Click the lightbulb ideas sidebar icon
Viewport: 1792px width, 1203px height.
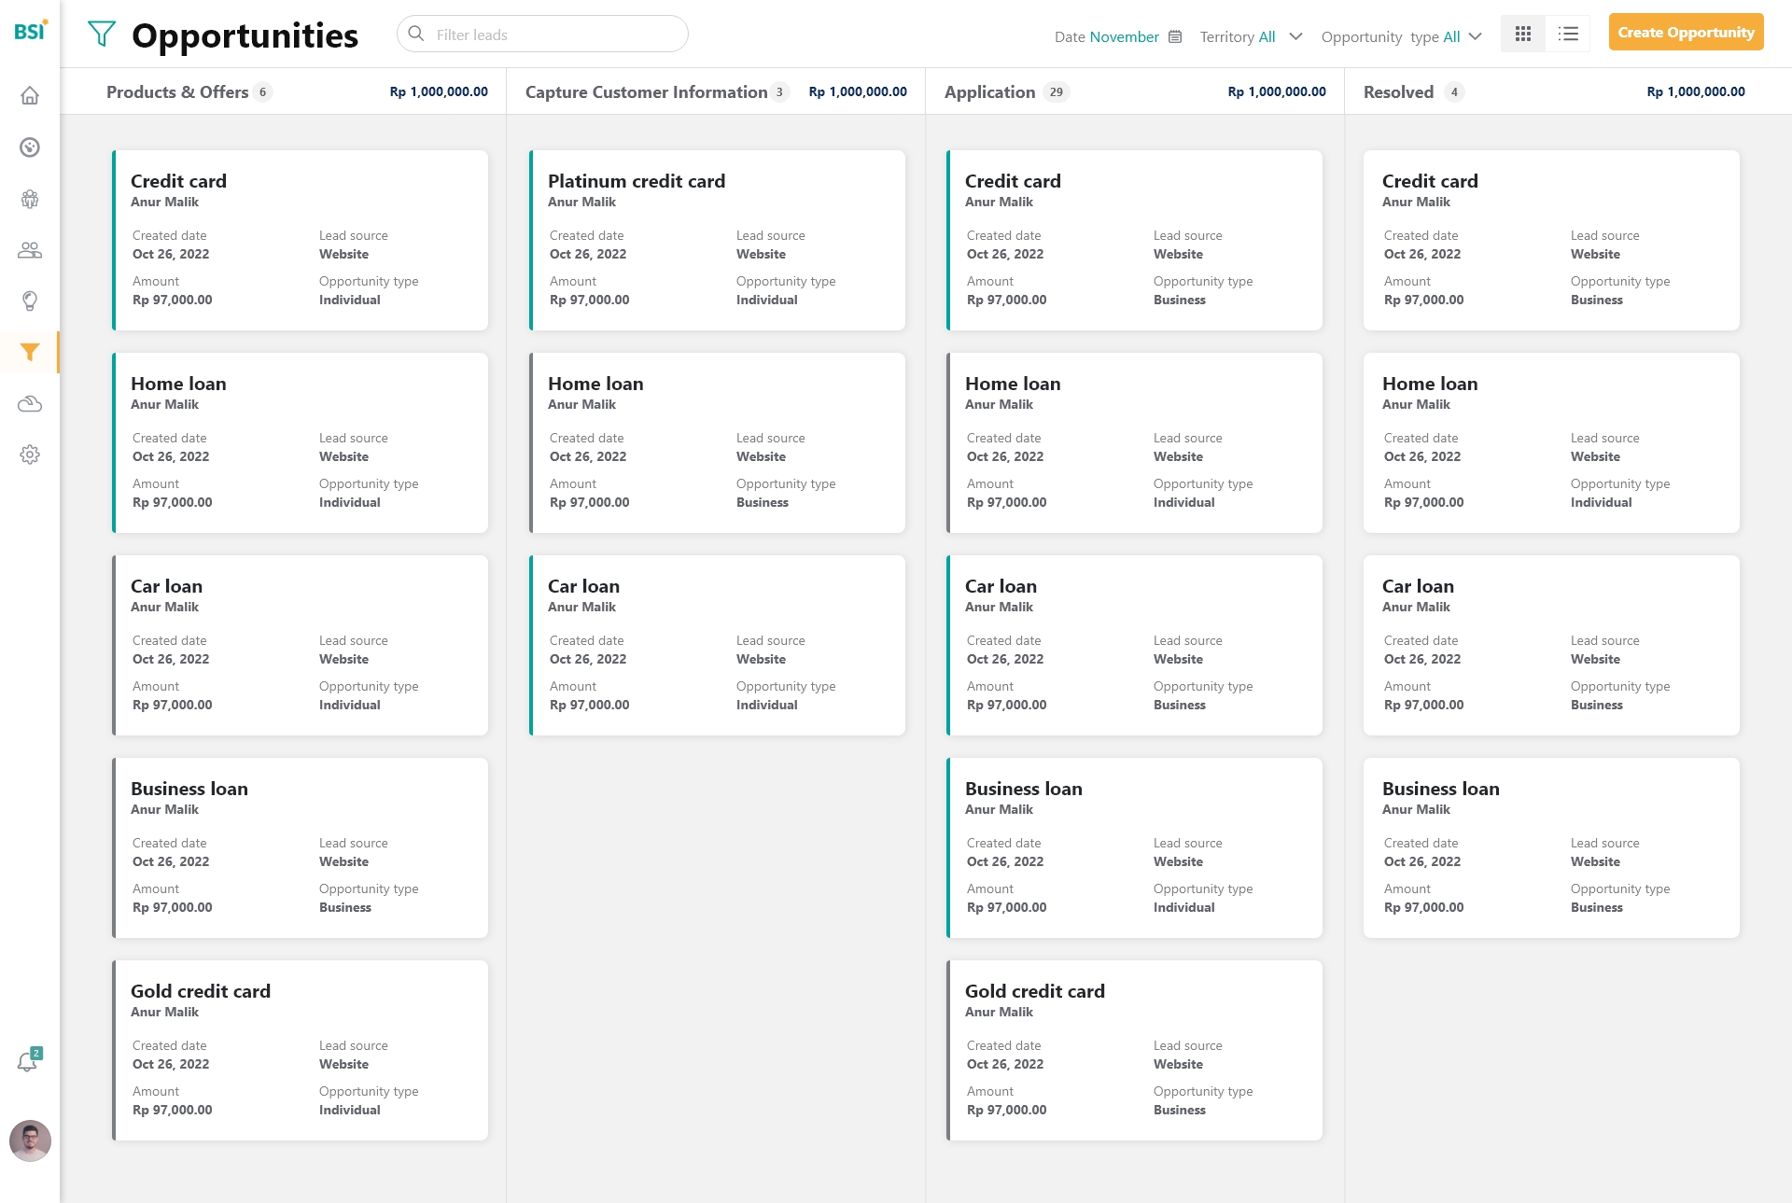point(30,301)
